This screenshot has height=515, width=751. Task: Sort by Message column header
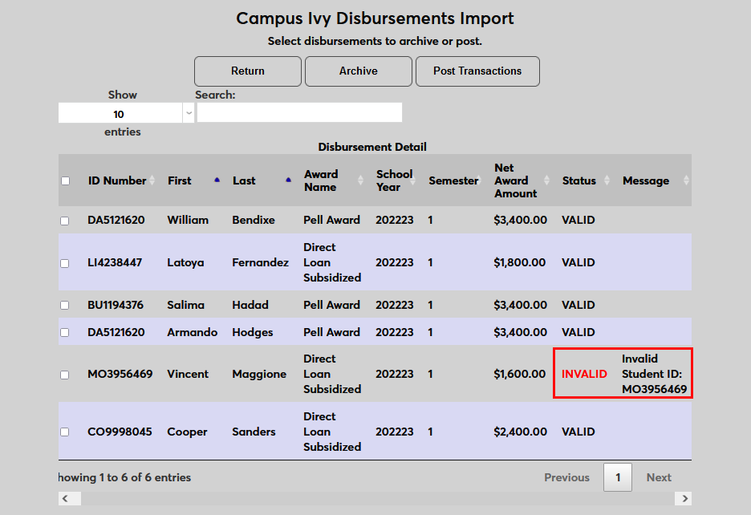[646, 180]
